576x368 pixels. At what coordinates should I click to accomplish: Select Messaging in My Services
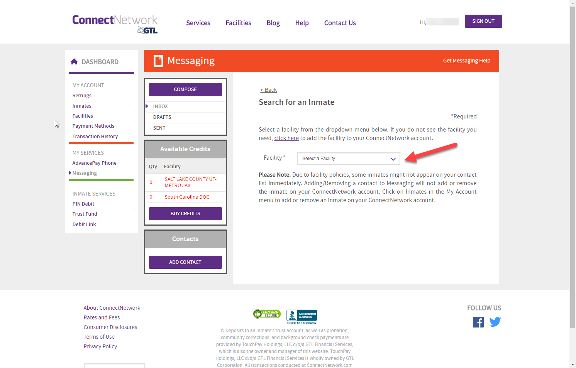tap(85, 173)
